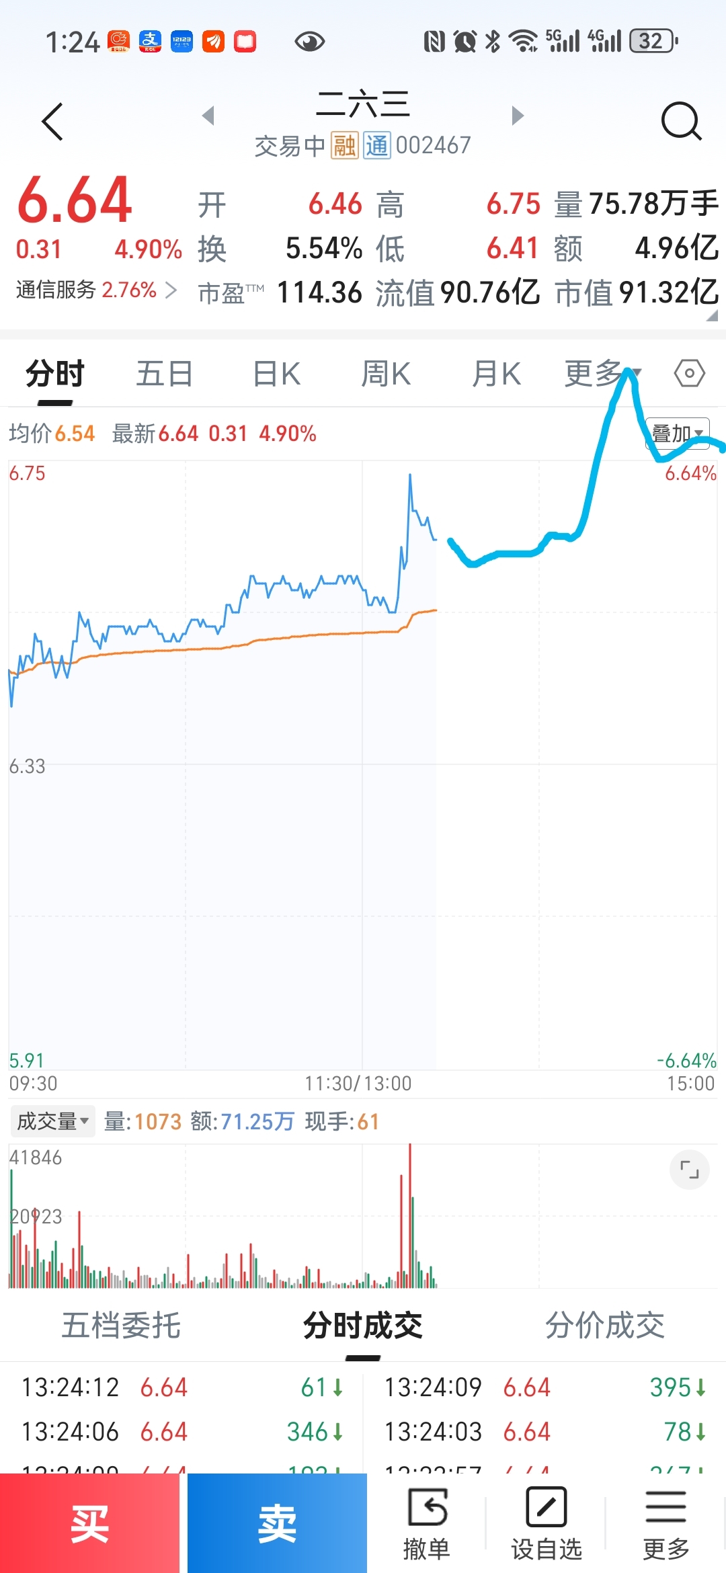Go to previous stock with left triangle
This screenshot has height=1573, width=726.
point(208,116)
